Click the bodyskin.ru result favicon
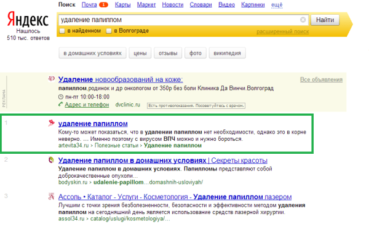 click(51, 160)
